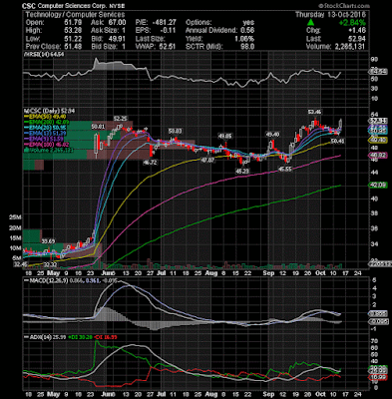
Task: Click the Computer Sciences Corp. company name
Action: point(71,6)
